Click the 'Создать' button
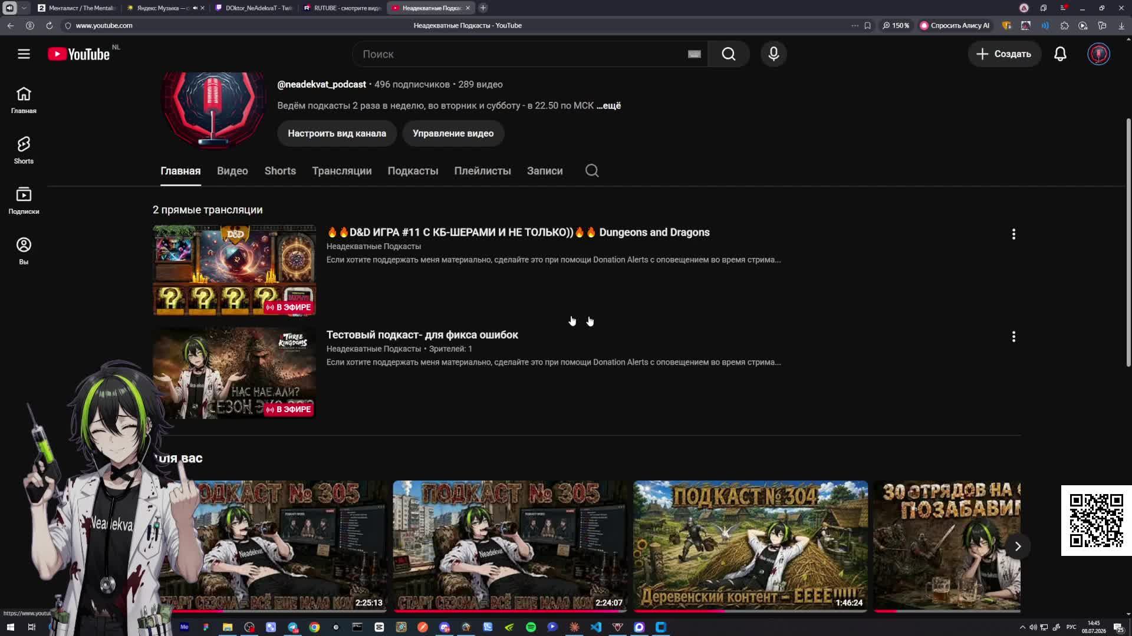This screenshot has height=636, width=1132. pyautogui.click(x=1004, y=54)
